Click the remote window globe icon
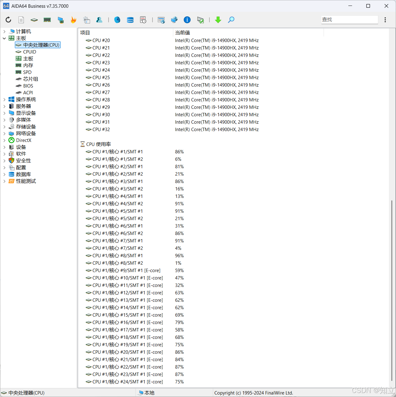The width and height of the screenshot is (396, 397). click(161, 20)
